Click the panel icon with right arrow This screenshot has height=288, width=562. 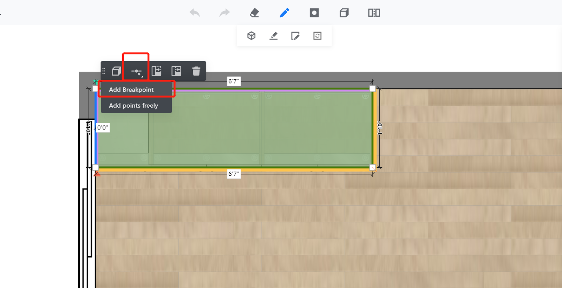click(x=157, y=71)
